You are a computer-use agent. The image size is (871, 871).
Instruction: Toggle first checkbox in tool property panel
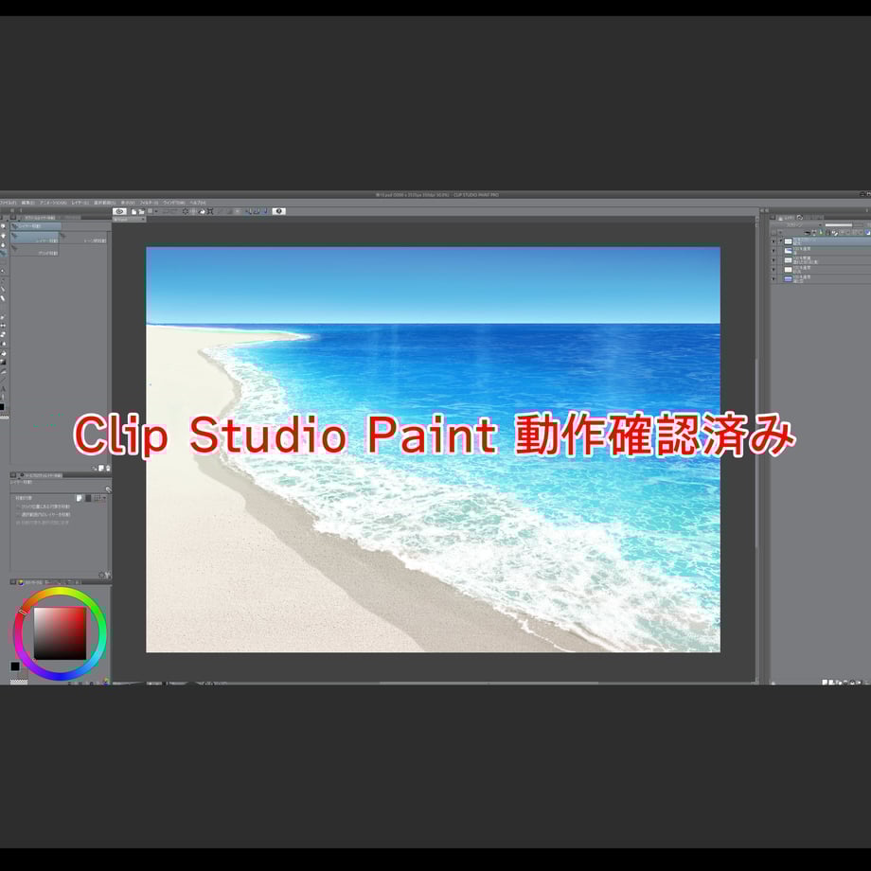coord(18,507)
